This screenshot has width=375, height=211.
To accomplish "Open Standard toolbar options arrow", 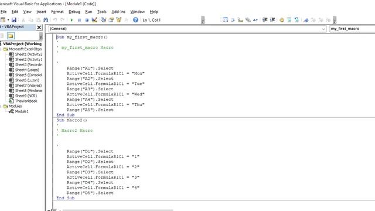I will click(203, 20).
